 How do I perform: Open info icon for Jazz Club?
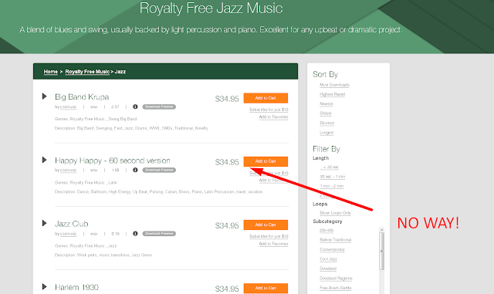pos(135,234)
